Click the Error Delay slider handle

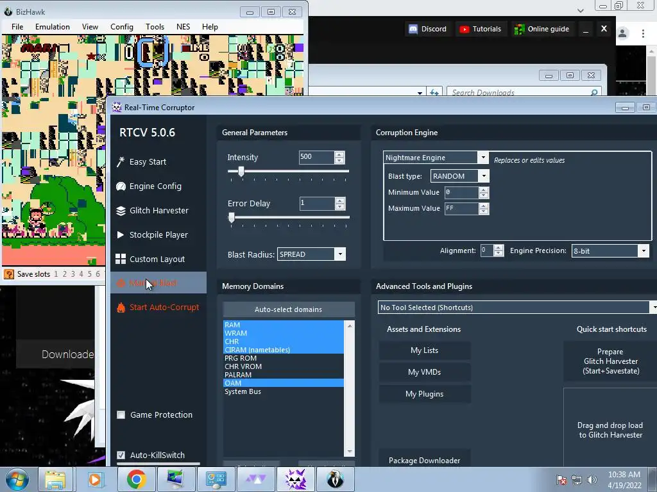click(x=231, y=217)
